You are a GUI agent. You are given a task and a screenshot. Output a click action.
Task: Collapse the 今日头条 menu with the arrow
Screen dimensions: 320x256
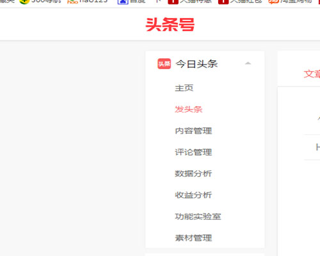248,63
